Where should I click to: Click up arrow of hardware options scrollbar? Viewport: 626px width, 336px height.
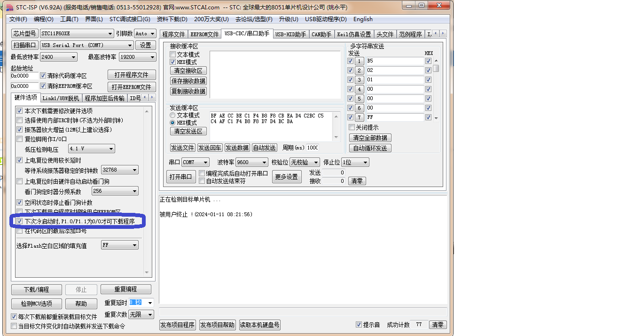pyautogui.click(x=147, y=111)
